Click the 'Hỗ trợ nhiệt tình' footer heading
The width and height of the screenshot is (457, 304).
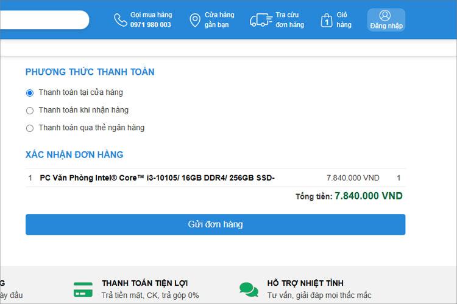305,283
